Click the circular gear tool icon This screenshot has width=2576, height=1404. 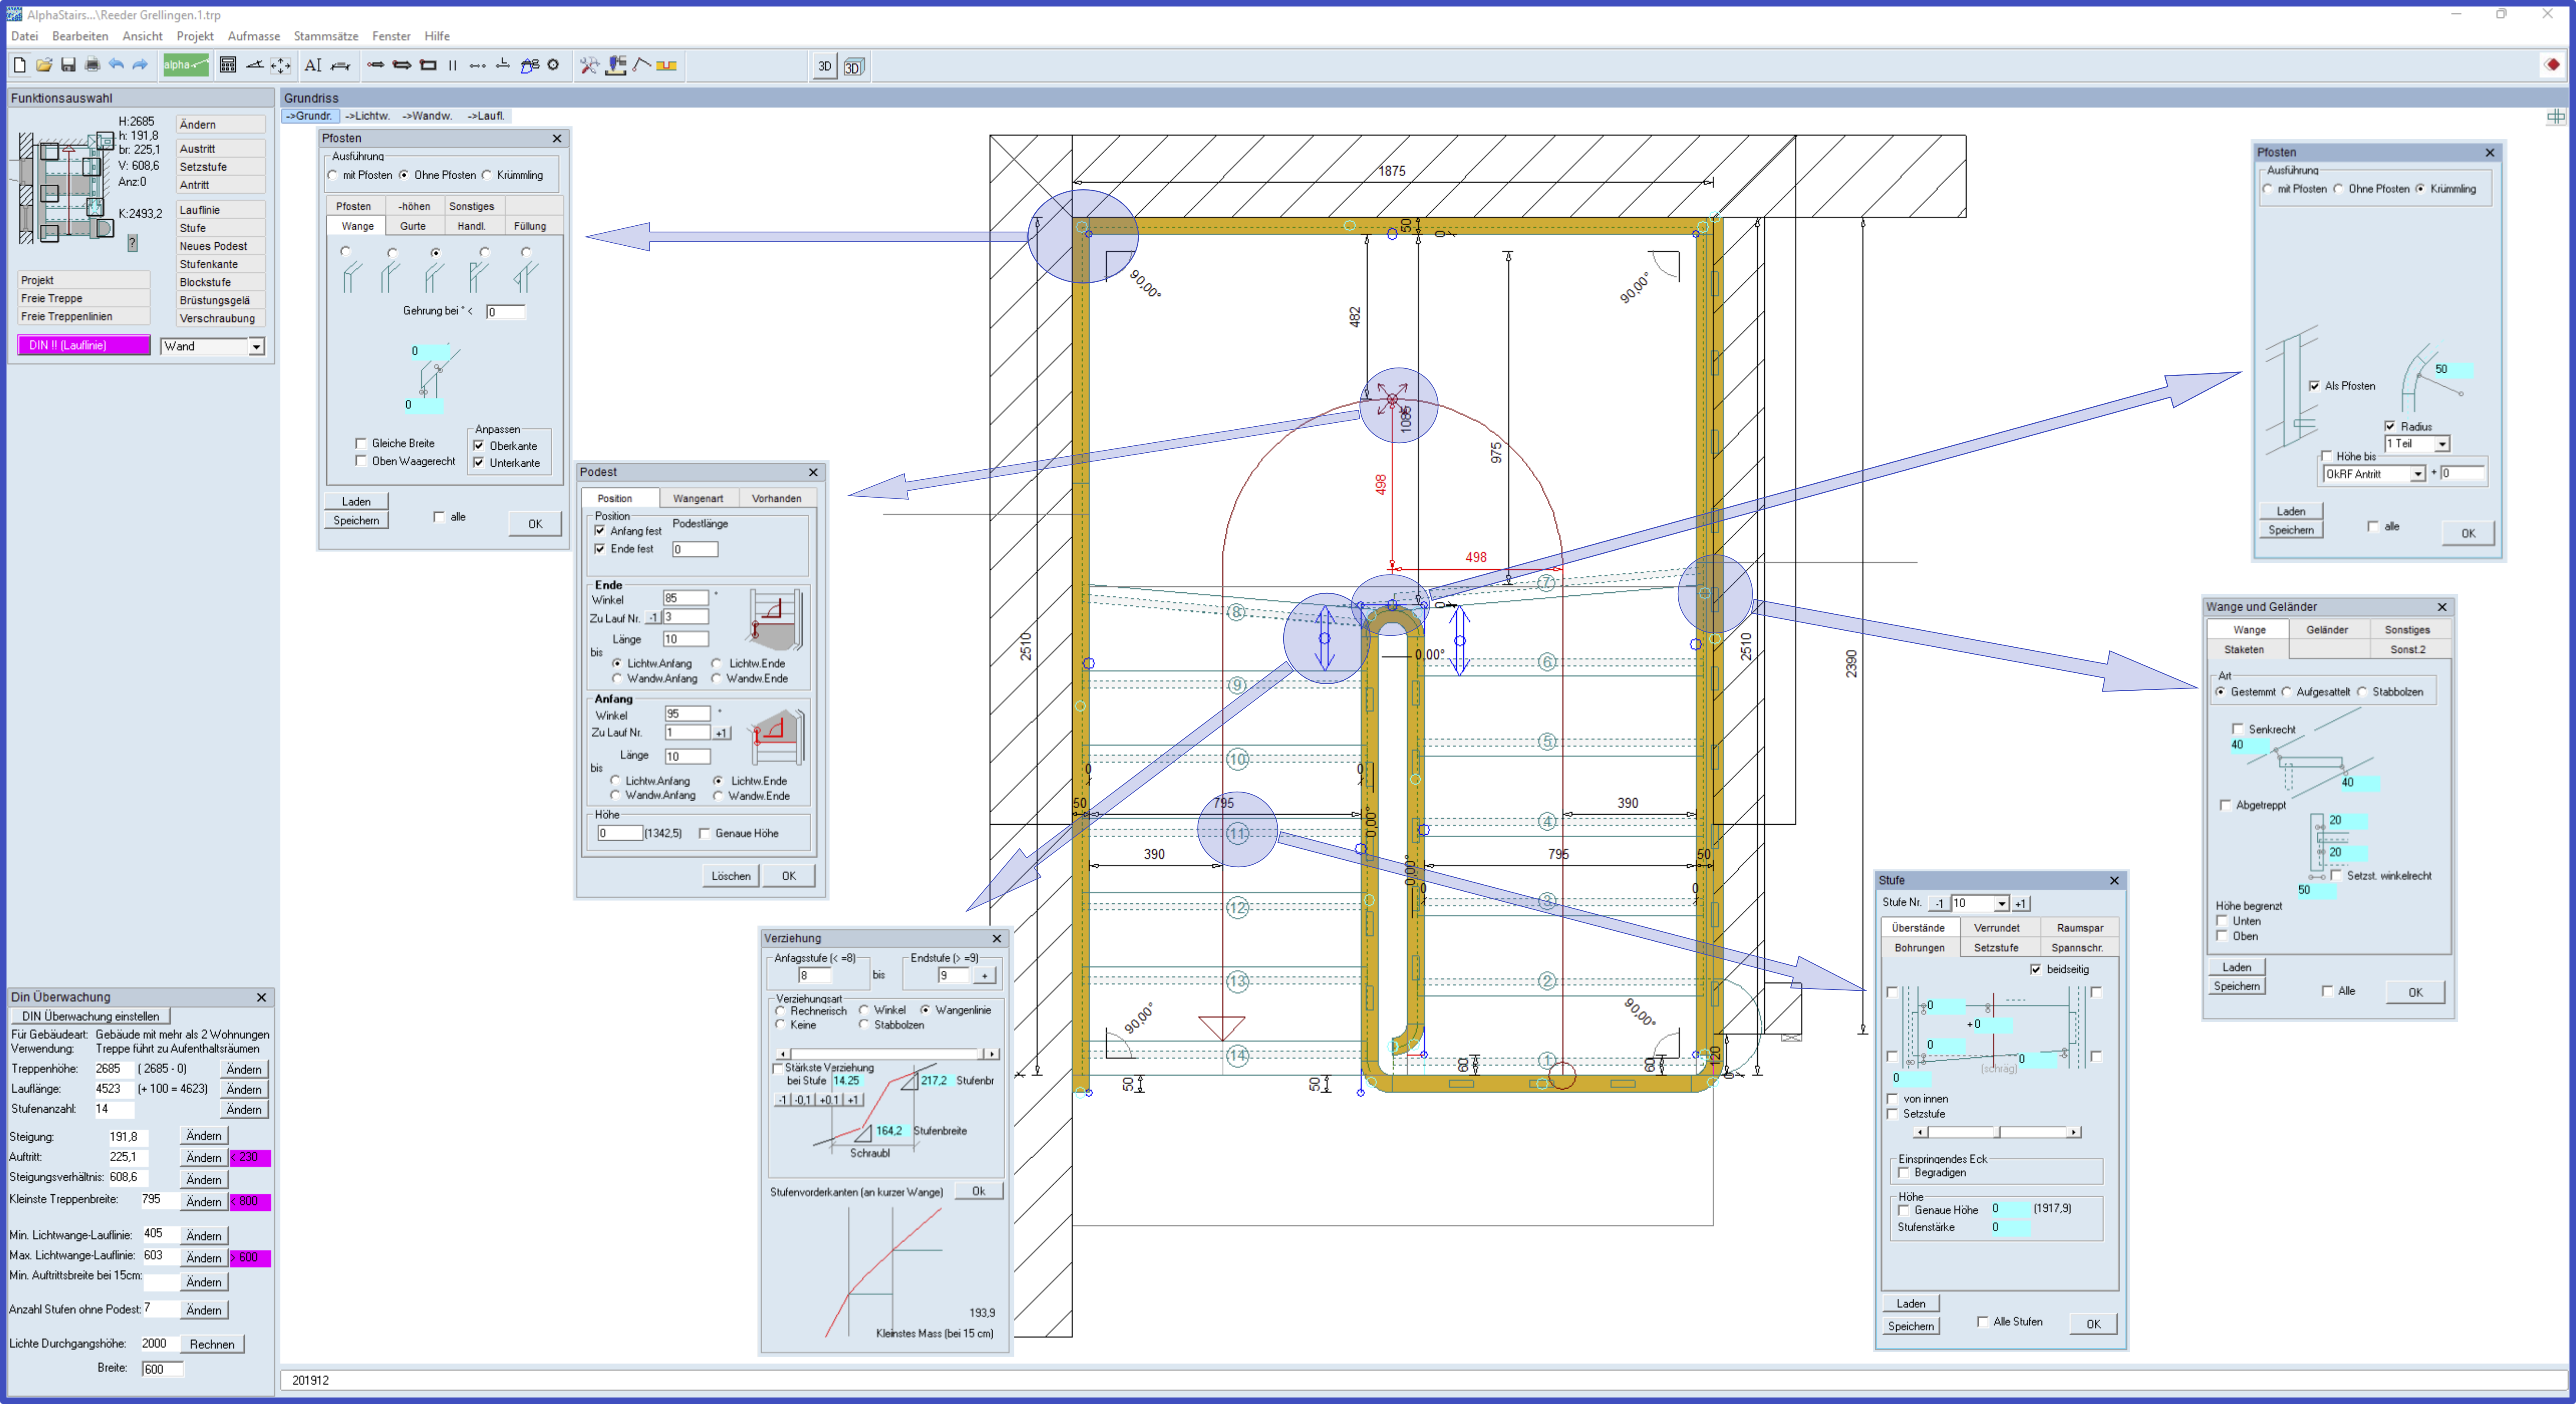pos(553,65)
